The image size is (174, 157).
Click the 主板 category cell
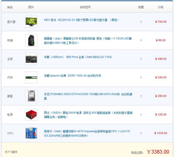pos(10,59)
